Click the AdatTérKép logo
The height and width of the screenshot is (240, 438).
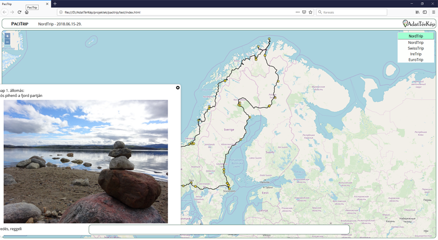click(x=419, y=24)
